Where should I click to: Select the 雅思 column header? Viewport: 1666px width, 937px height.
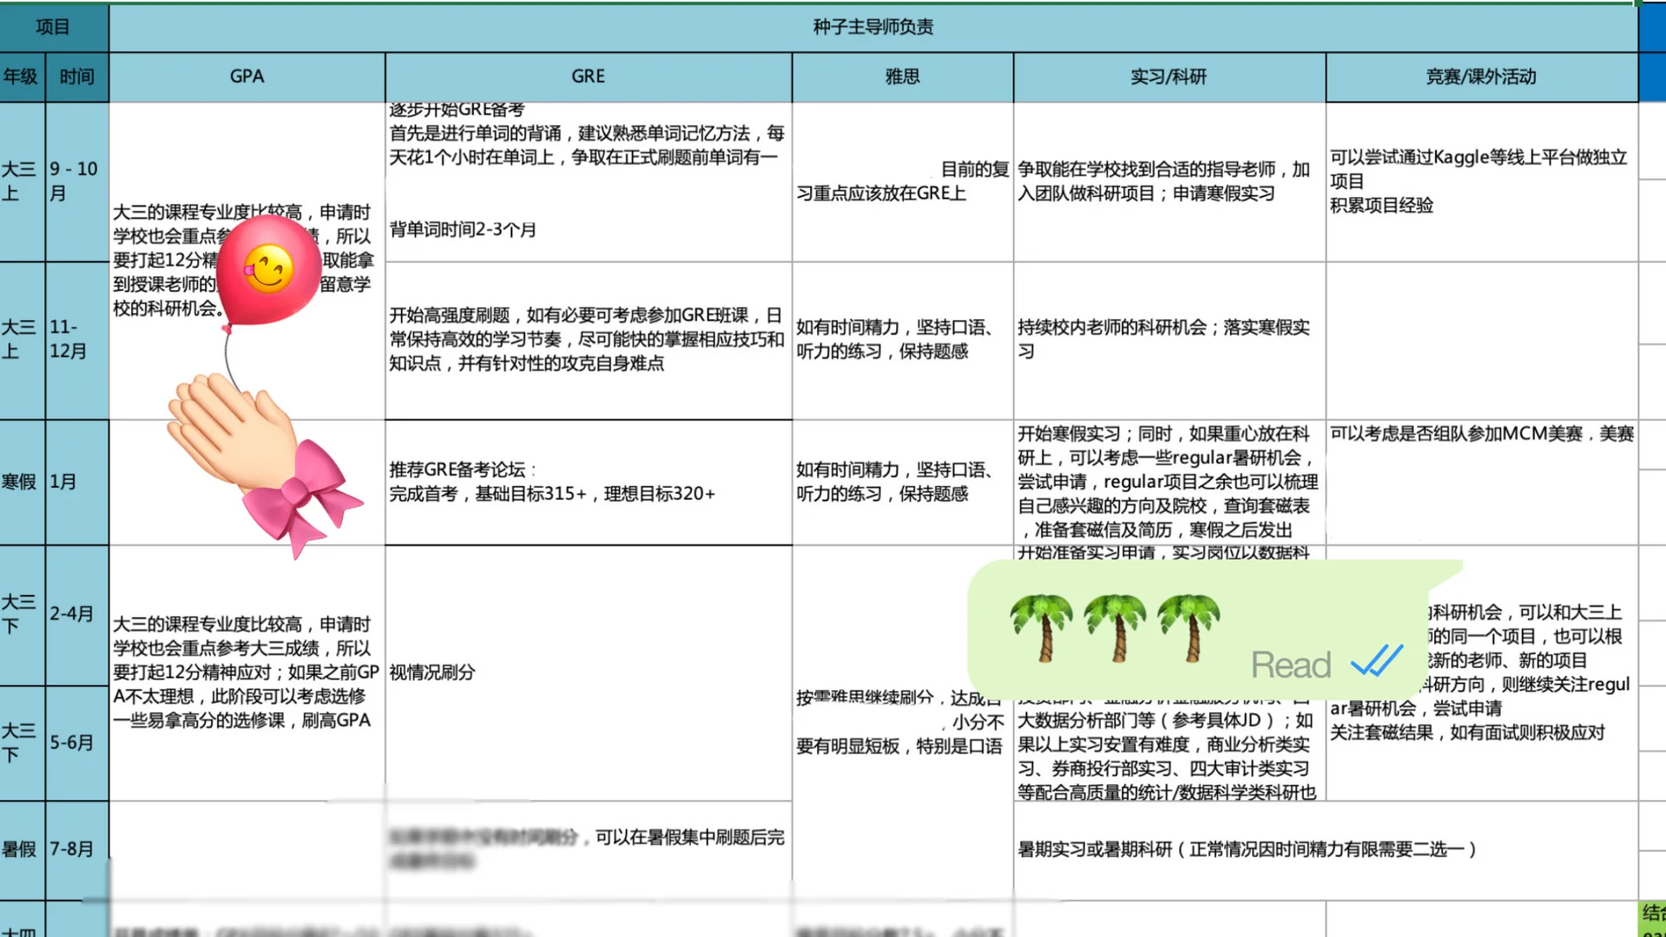902,76
